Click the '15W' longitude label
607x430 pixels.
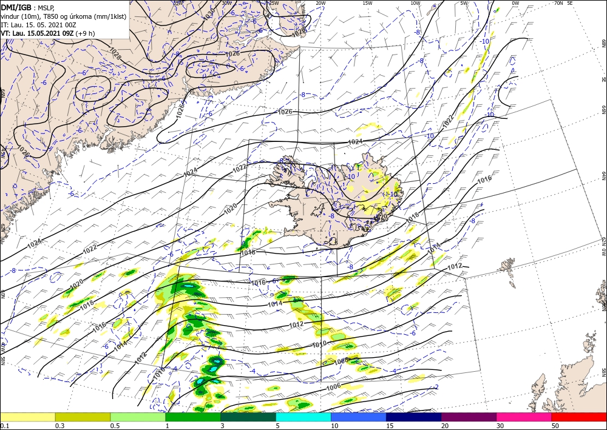click(367, 3)
